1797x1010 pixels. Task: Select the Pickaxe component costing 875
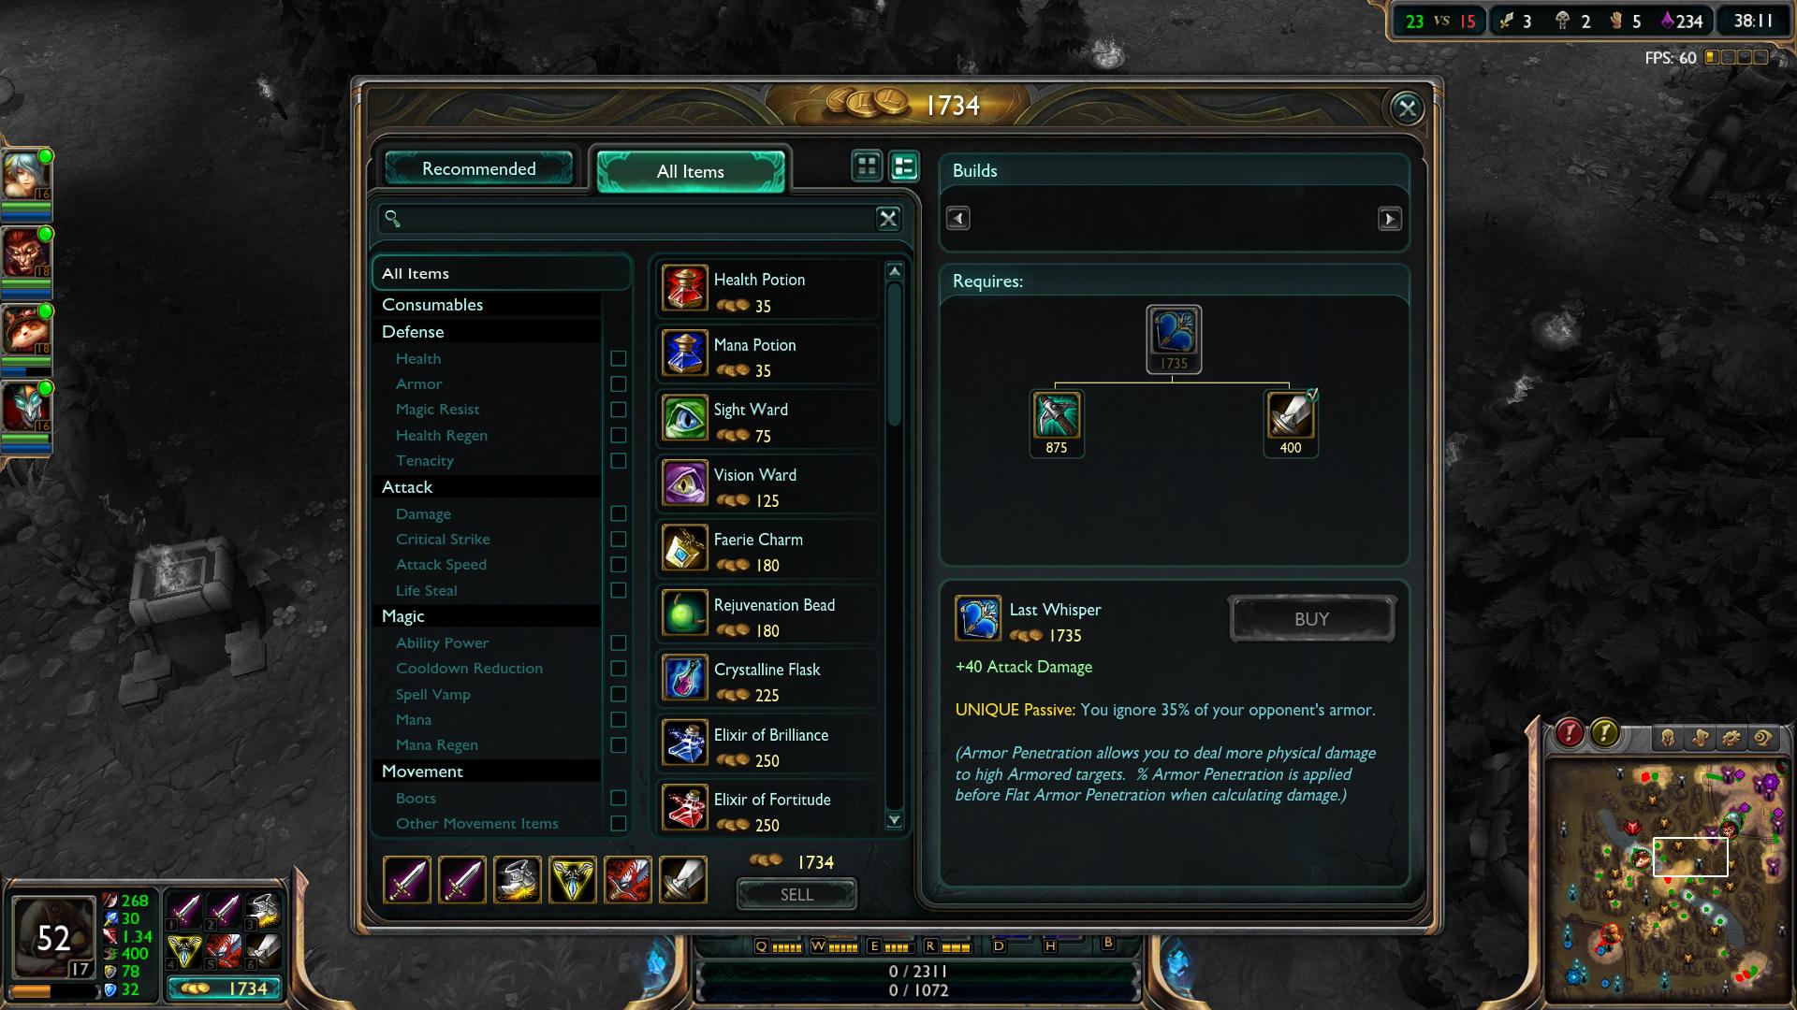[x=1057, y=415]
